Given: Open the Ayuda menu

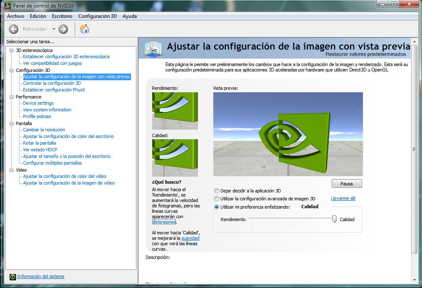Looking at the screenshot, I should (130, 16).
